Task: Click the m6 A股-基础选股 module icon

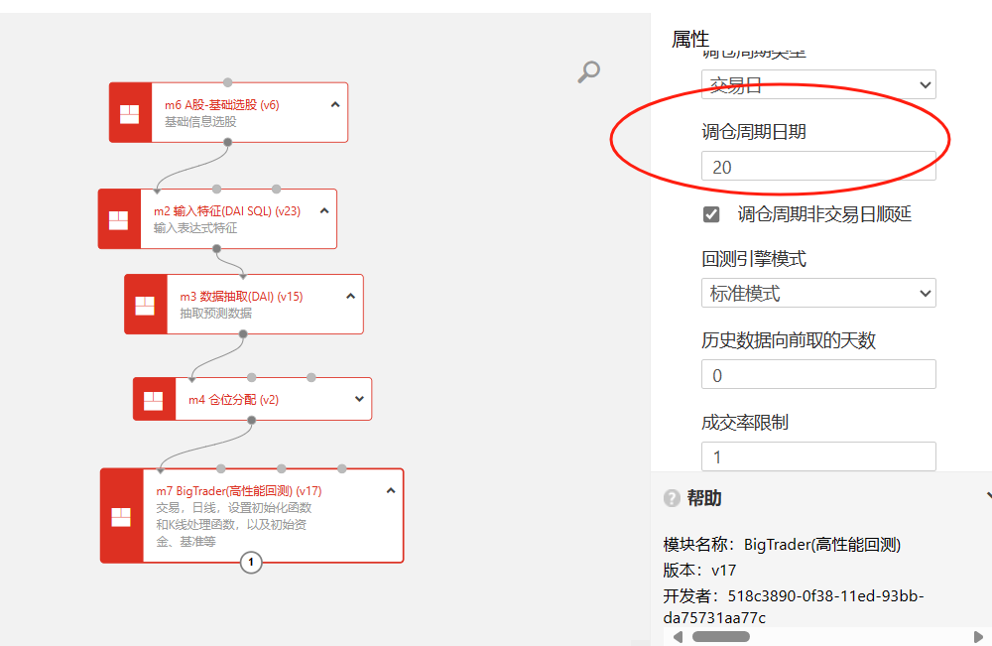Action: click(130, 113)
